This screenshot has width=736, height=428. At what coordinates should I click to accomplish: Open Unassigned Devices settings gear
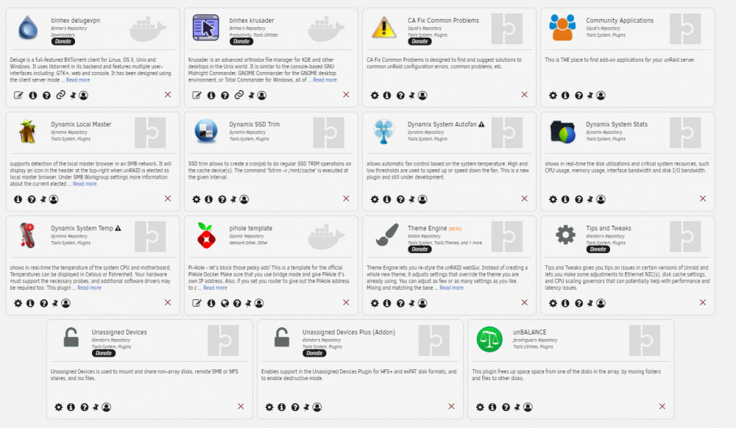click(x=58, y=407)
